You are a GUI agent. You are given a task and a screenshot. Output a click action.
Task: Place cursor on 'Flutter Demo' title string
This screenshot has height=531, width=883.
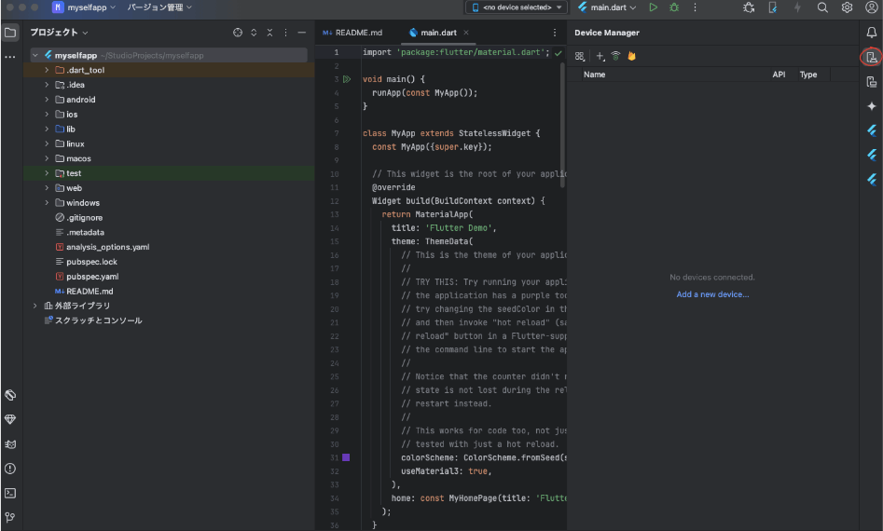[459, 228]
